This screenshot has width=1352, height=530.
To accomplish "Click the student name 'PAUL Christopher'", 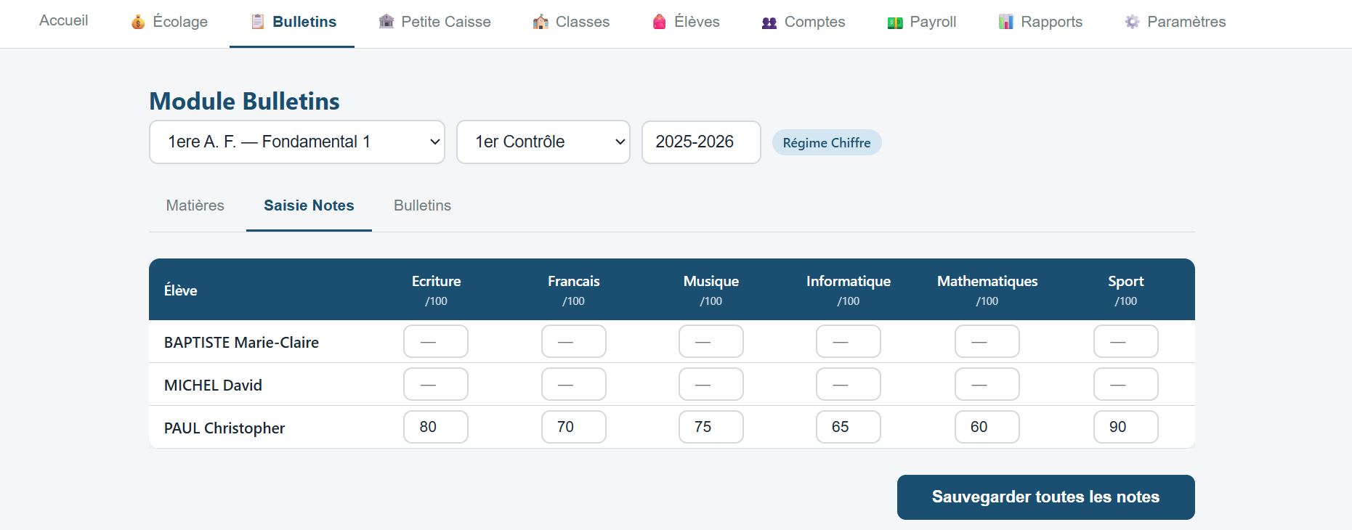I will tap(224, 428).
